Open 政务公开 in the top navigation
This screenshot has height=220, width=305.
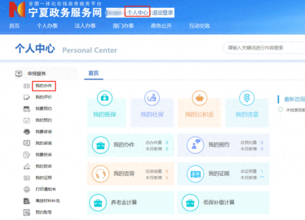click(161, 26)
